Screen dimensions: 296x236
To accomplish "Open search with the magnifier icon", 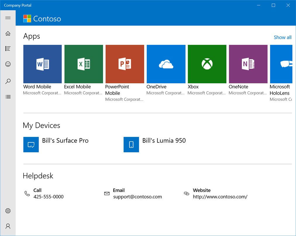I will [8, 81].
